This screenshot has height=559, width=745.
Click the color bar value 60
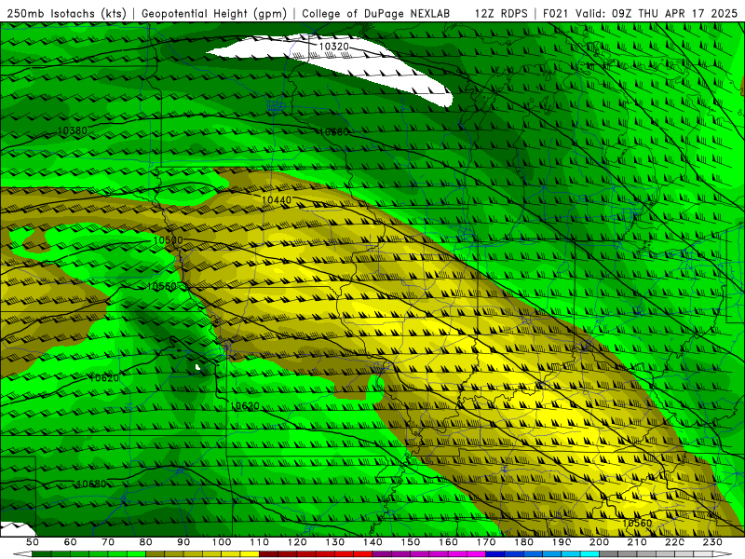(70, 542)
